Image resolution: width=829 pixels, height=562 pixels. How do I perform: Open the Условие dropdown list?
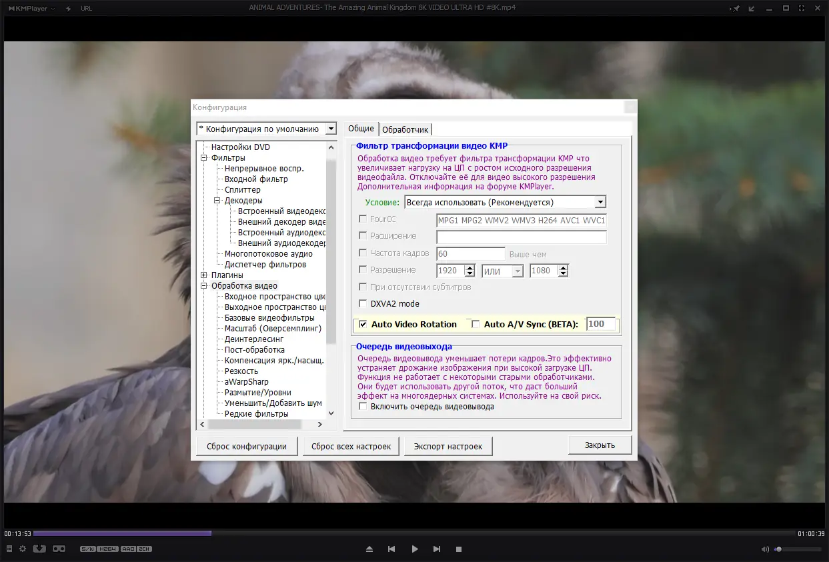click(600, 202)
